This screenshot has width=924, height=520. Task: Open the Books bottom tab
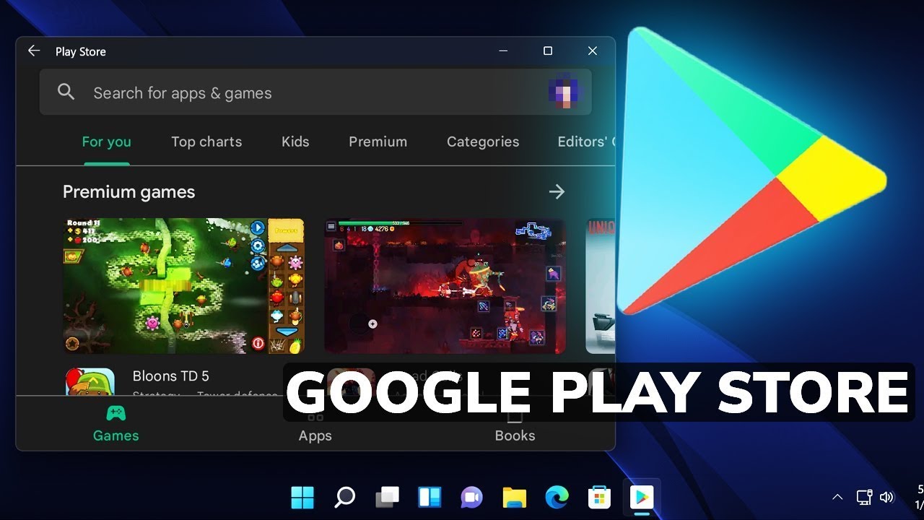coord(515,428)
